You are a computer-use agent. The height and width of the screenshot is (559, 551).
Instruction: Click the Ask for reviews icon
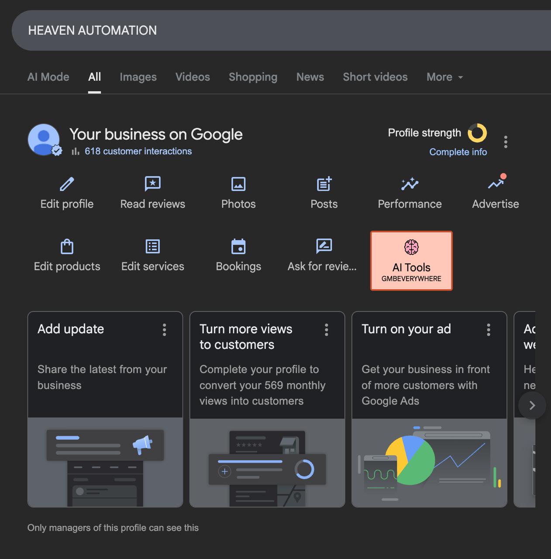(324, 246)
